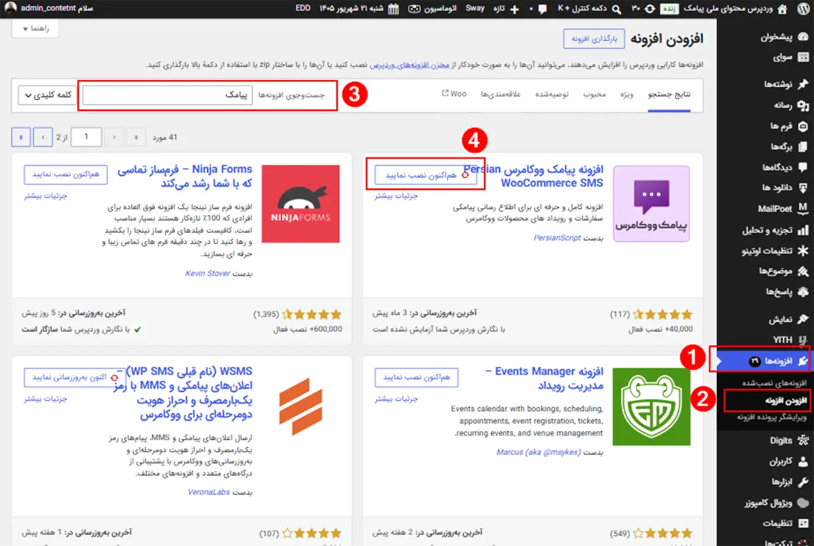The image size is (814, 546).
Task: Click the current page number field
Action: 86,137
